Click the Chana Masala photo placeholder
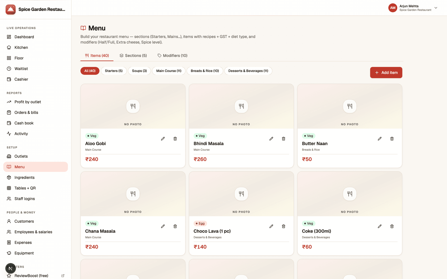This screenshot has height=279, width=447. 133,194
